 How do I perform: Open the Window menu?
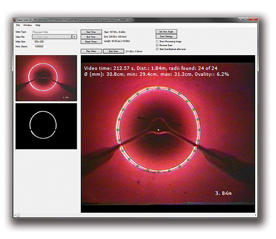28,25
